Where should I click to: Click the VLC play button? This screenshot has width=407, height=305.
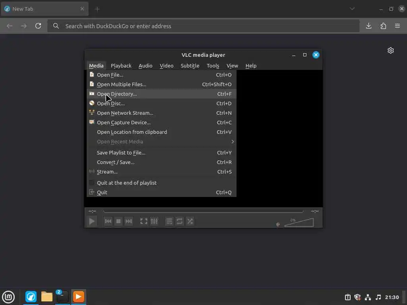[92, 221]
